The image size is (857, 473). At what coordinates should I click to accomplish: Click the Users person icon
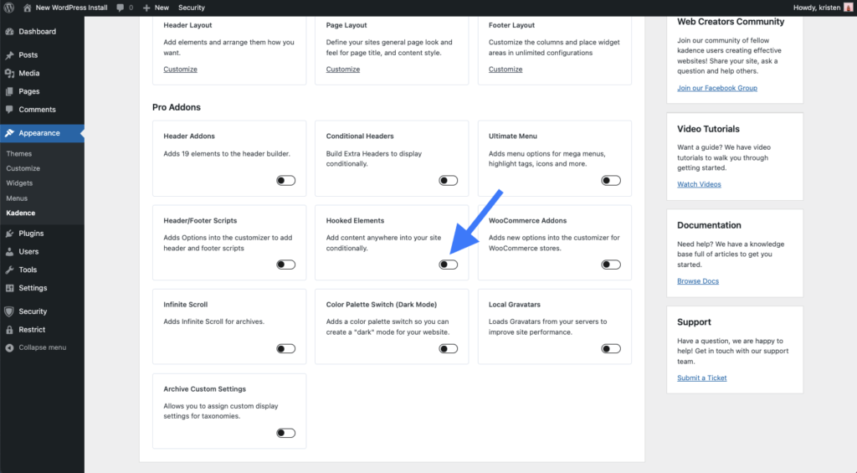tap(9, 251)
